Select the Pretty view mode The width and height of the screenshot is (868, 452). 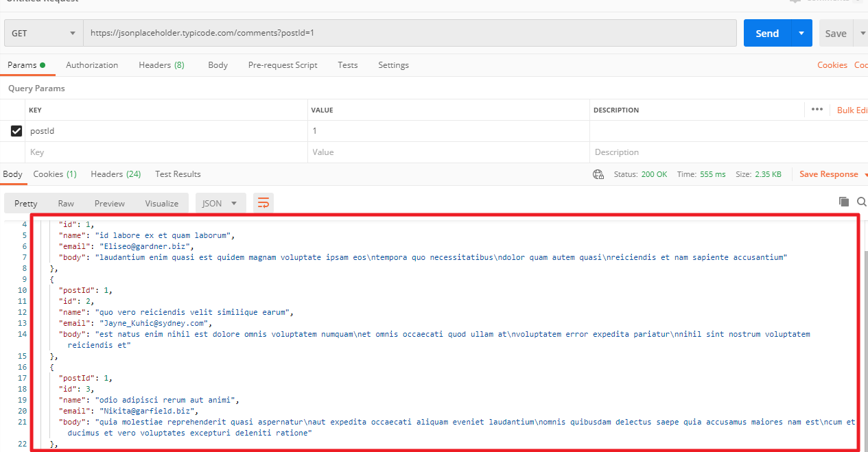pyautogui.click(x=26, y=203)
